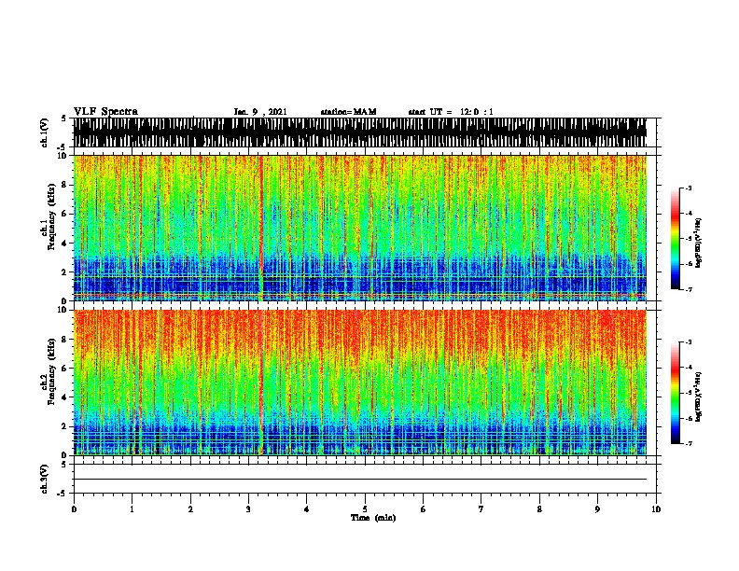This screenshot has width=739, height=571.
Task: Click the time-axis tick label "4"
Action: point(307,509)
